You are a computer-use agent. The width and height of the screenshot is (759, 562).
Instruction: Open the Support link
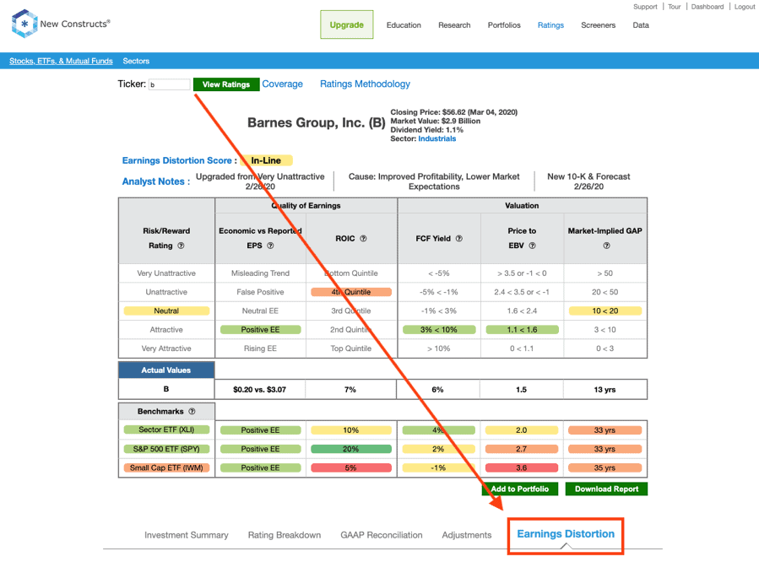pyautogui.click(x=645, y=7)
